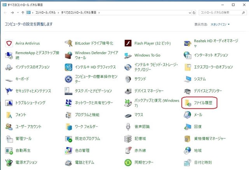Expand chevron after すべてのコントロール パネル項目 breadcrumb

(99, 12)
